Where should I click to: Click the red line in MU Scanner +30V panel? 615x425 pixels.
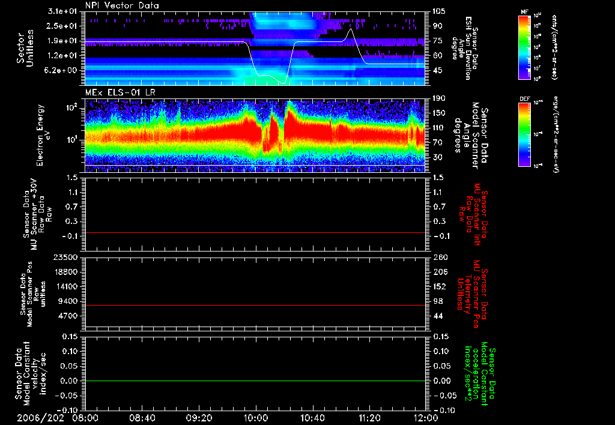click(255, 232)
